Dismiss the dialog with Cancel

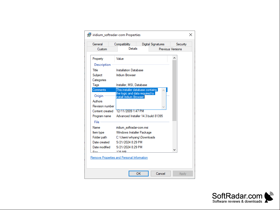click(161, 174)
